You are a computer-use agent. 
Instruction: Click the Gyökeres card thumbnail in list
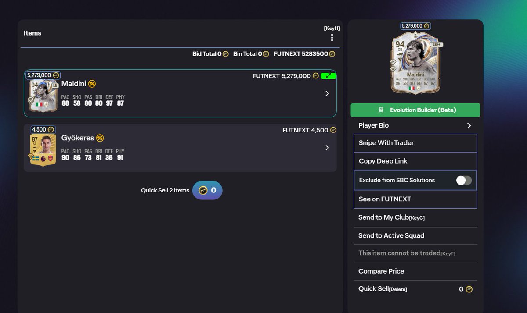coord(43,150)
